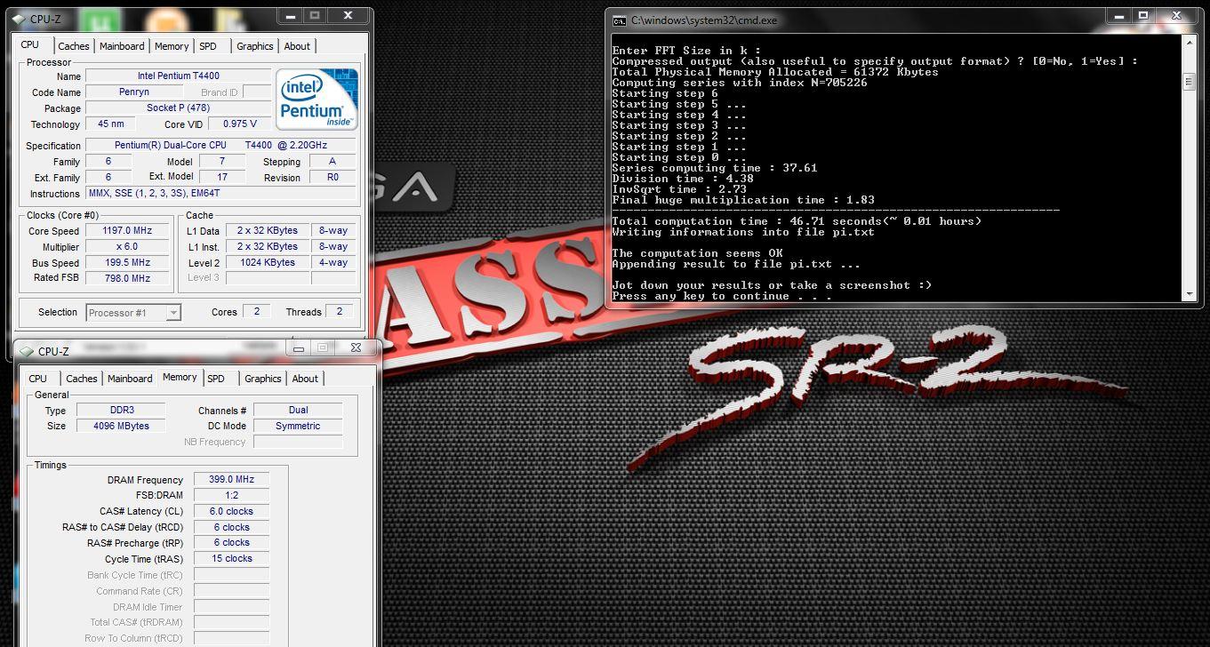This screenshot has height=647, width=1210.
Task: Click CPU-Z icon in top window title bar
Action: [19, 19]
